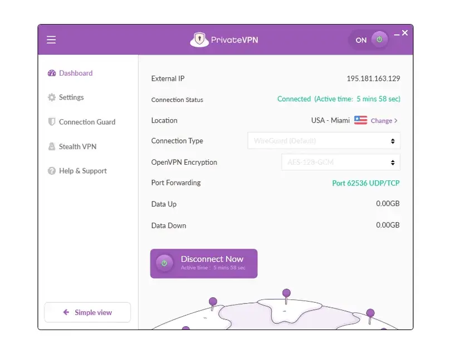Click the Help question mark icon

tap(52, 171)
